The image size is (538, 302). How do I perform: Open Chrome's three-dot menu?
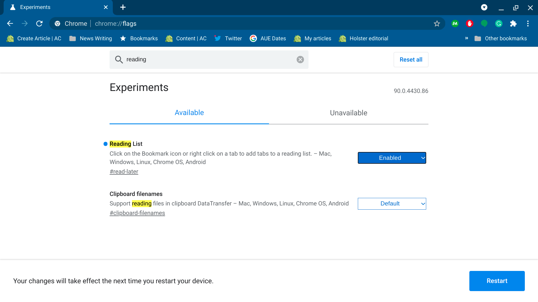coord(528,24)
